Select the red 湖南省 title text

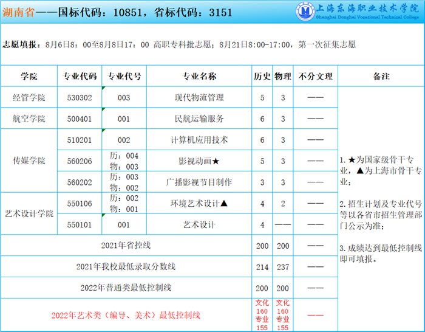point(18,12)
